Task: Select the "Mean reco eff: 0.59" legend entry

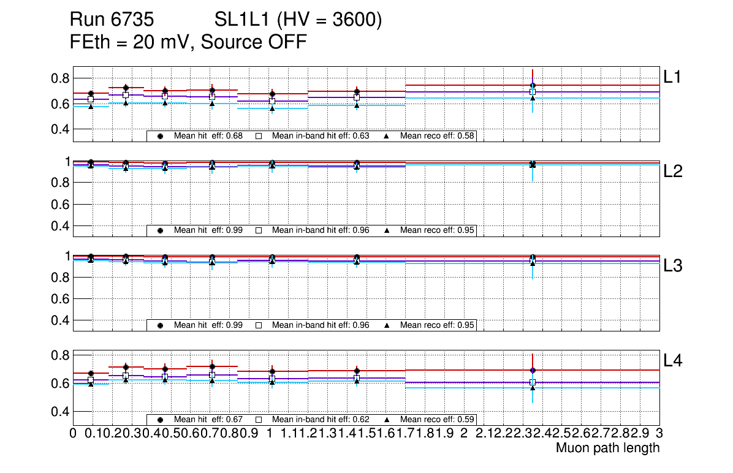Action: pos(438,420)
